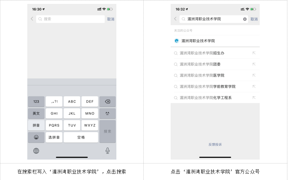This screenshot has width=288, height=180.
Task: Tap the ^^ emoticon key
Action: click(x=108, y=113)
